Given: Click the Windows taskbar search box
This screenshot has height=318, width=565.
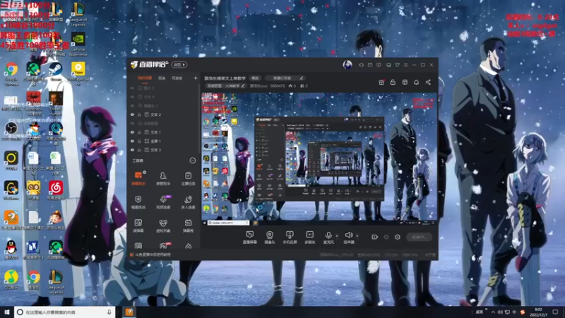Looking at the screenshot, I should coord(65,312).
